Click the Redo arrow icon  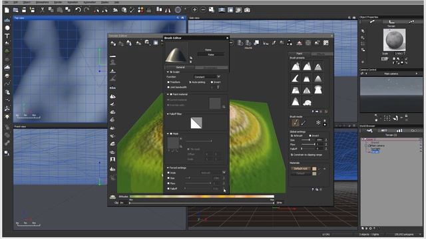point(87,10)
